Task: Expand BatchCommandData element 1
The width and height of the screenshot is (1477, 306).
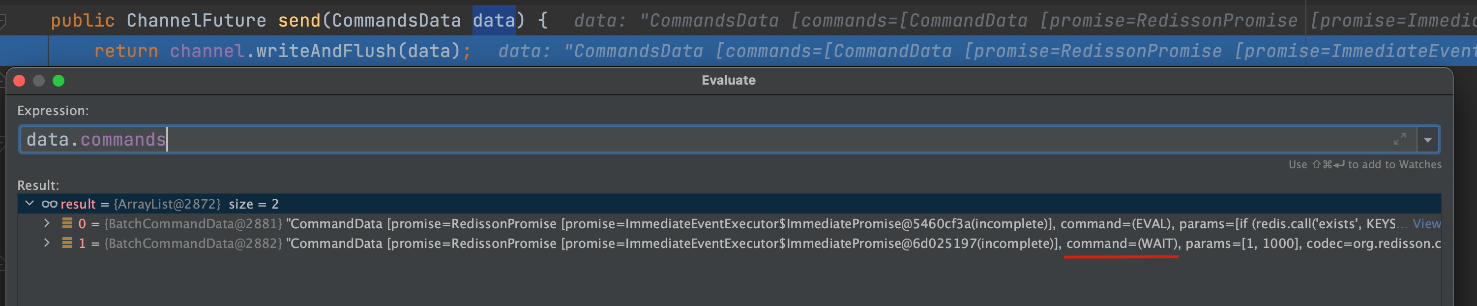Action: 47,243
